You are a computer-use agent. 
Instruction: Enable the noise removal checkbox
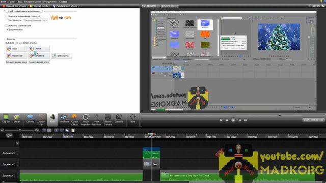pos(7,25)
